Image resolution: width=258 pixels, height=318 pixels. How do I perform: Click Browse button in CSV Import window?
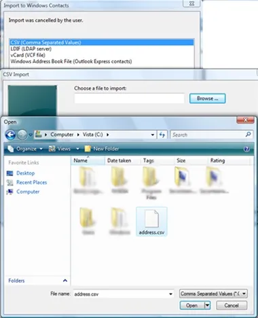[x=207, y=99]
